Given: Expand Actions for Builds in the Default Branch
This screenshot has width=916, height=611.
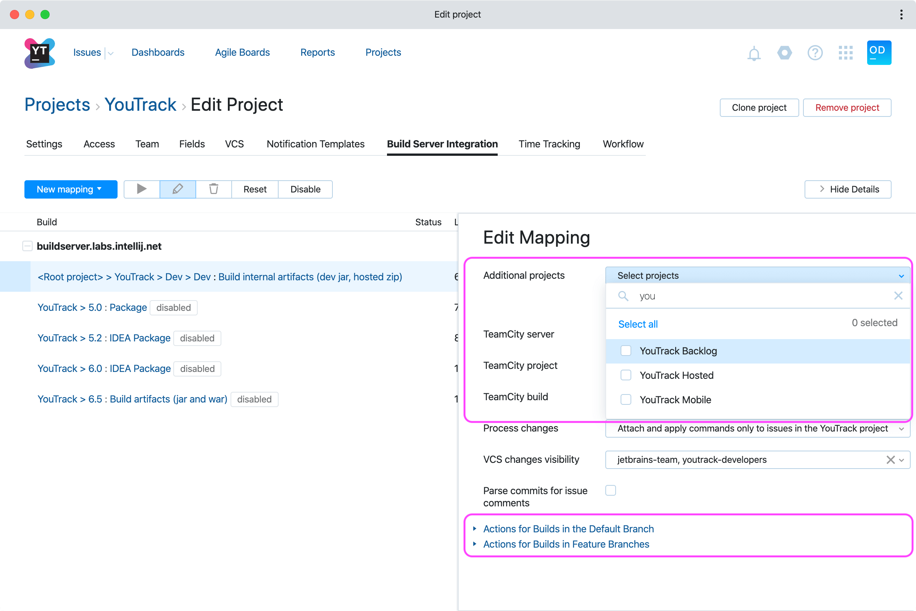Looking at the screenshot, I should 568,529.
